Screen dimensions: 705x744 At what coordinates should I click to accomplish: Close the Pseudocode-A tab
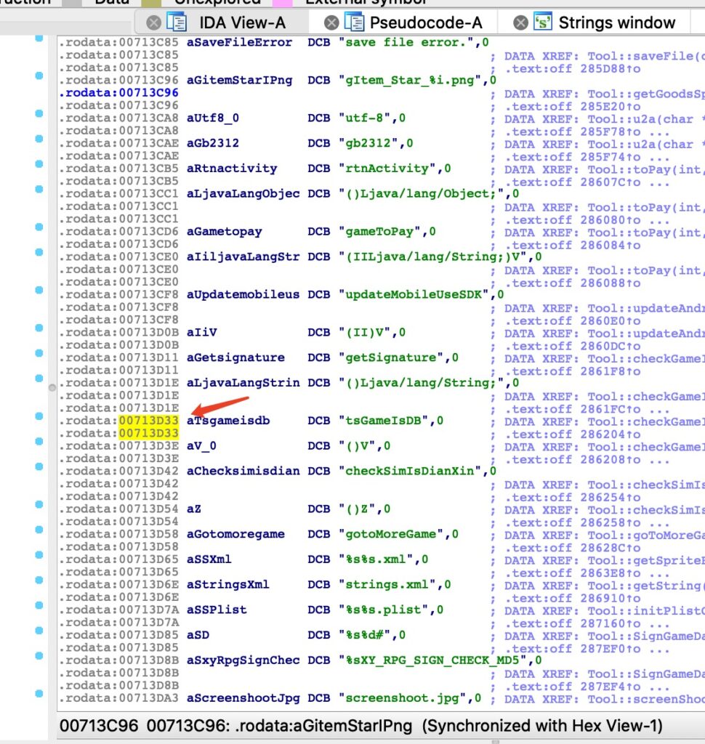pyautogui.click(x=331, y=23)
